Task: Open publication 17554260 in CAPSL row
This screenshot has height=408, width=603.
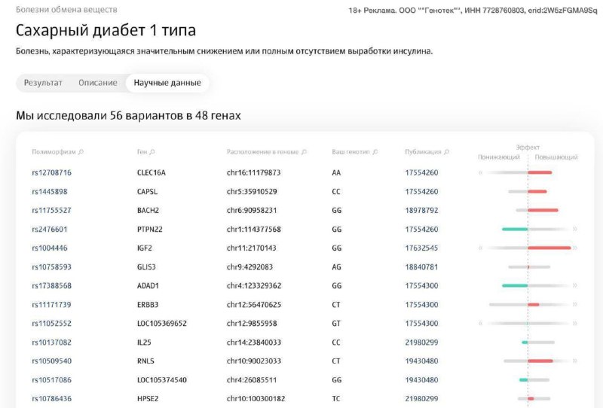Action: click(421, 192)
